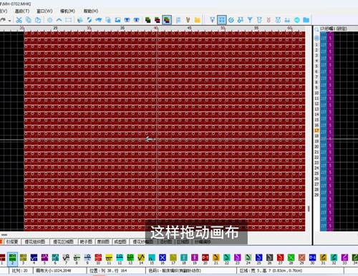
Task: Open the 窗口(W) menu
Action: [x=44, y=11]
